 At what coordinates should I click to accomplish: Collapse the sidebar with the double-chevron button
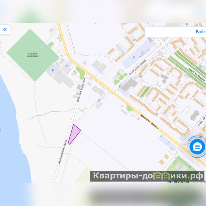[5, 29]
